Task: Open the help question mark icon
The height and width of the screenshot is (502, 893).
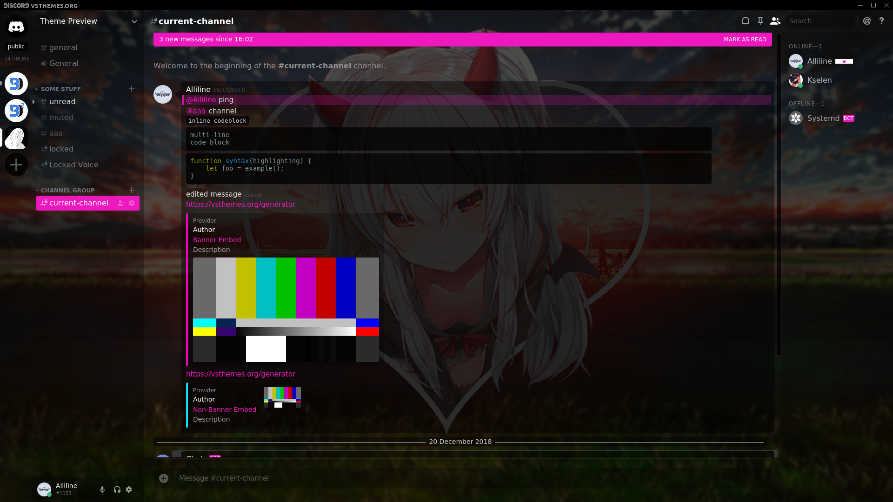Action: [881, 21]
